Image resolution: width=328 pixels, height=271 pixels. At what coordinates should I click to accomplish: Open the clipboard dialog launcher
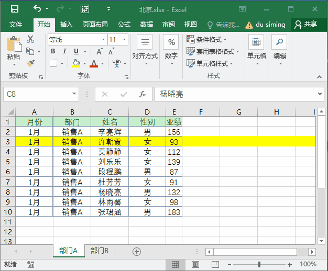[x=41, y=77]
